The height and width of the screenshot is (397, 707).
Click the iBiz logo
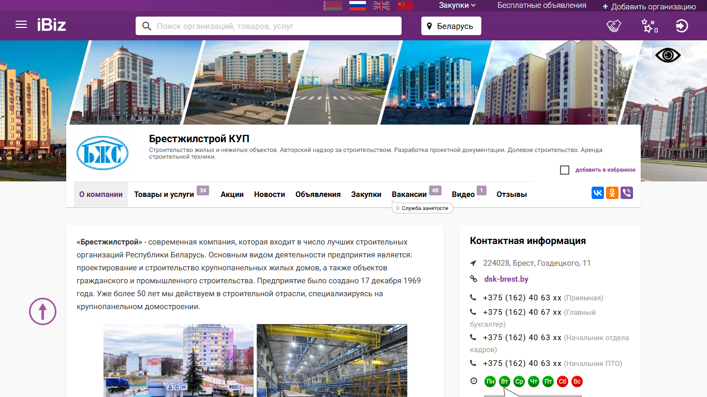tap(51, 25)
